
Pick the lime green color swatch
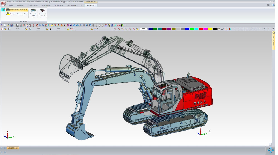[x=192, y=29]
